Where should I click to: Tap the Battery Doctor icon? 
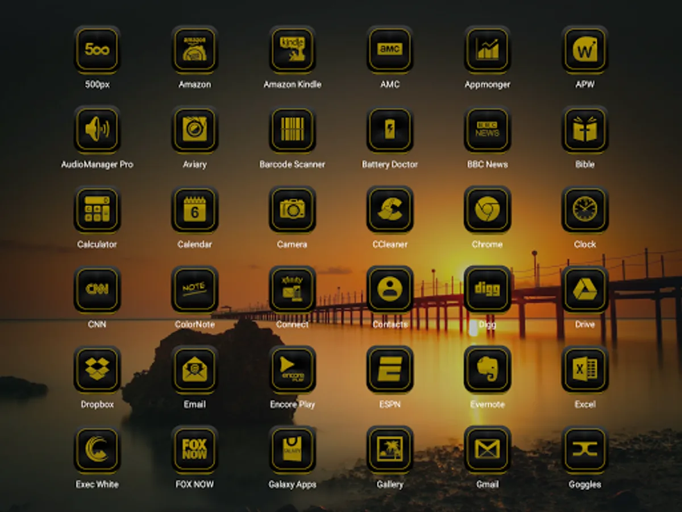(x=390, y=130)
